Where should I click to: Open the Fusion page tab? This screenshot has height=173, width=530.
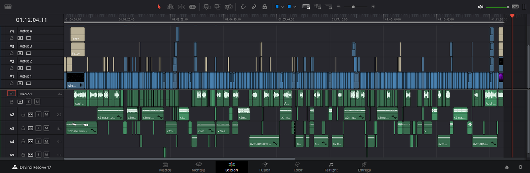click(x=265, y=167)
